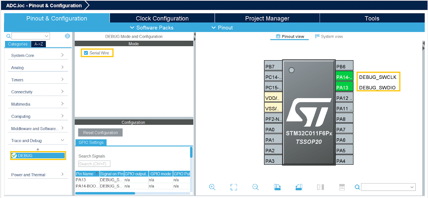Screen dimensions: 428x198
Task: Click the horizontal scrollbar under GPIO table
Action: [x=105, y=193]
